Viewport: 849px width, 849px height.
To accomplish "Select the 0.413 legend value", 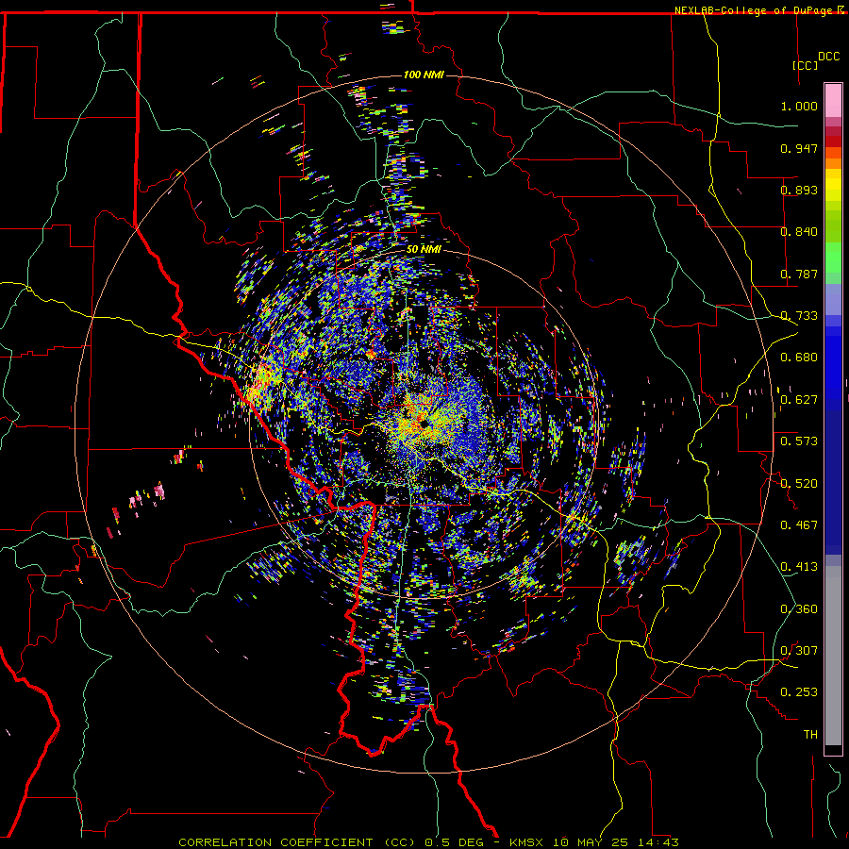I will pyautogui.click(x=799, y=567).
